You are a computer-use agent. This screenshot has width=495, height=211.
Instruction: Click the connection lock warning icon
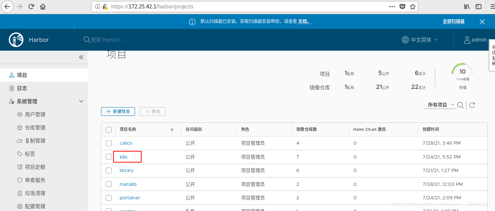105,7
